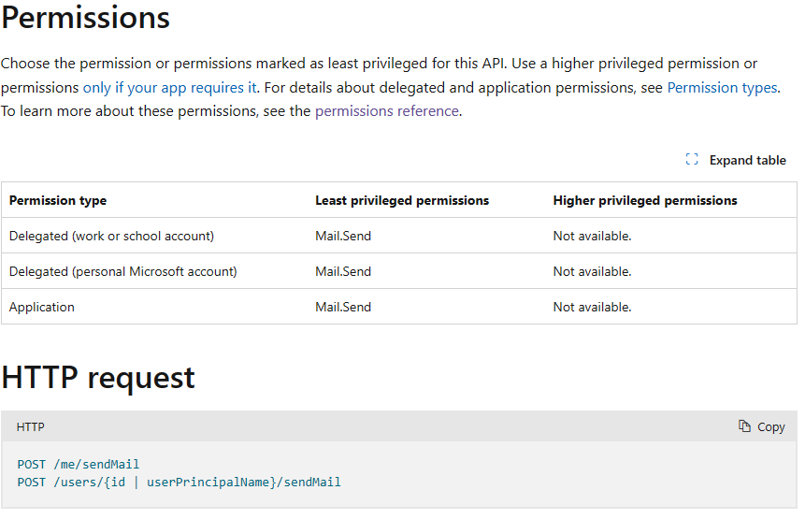Image resolution: width=805 pixels, height=519 pixels.
Task: Click Not available in the work or school row
Action: pos(592,237)
